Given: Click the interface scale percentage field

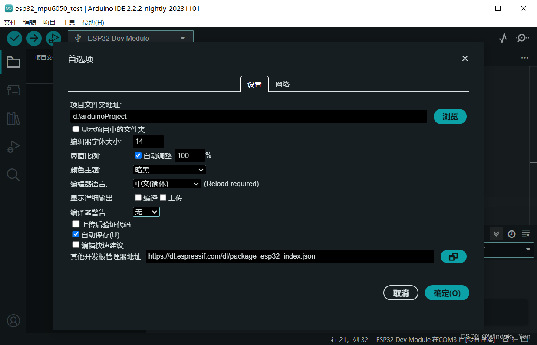Looking at the screenshot, I should (x=190, y=155).
